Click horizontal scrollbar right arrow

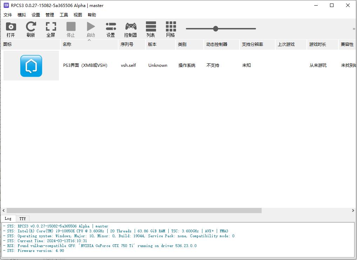[x=353, y=210]
